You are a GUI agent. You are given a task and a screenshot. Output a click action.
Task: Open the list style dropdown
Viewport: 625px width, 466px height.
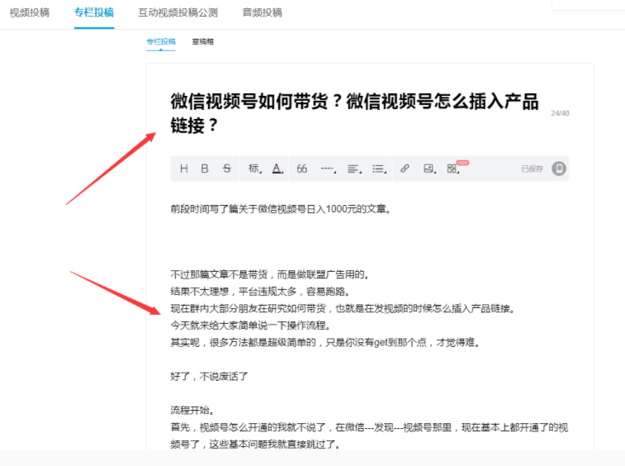pyautogui.click(x=380, y=169)
